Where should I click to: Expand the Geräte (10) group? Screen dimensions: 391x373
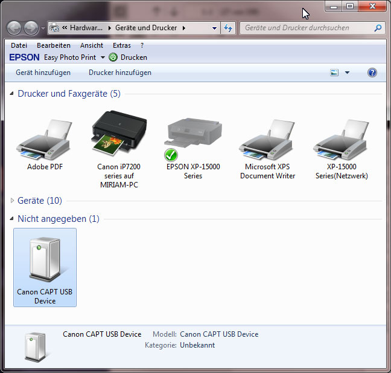coord(12,200)
